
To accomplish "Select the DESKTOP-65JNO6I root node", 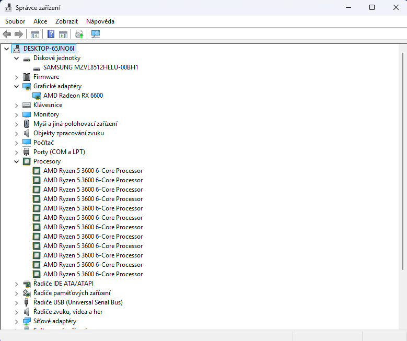I will 50,49.
